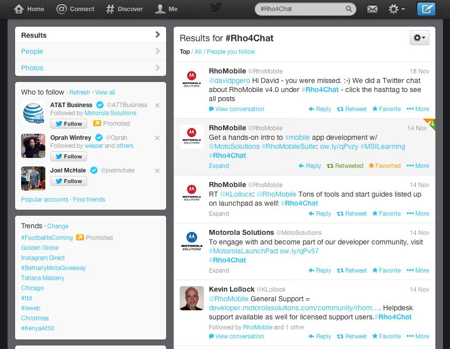Select the People sidebar row
The height and width of the screenshot is (349, 450).
[91, 51]
